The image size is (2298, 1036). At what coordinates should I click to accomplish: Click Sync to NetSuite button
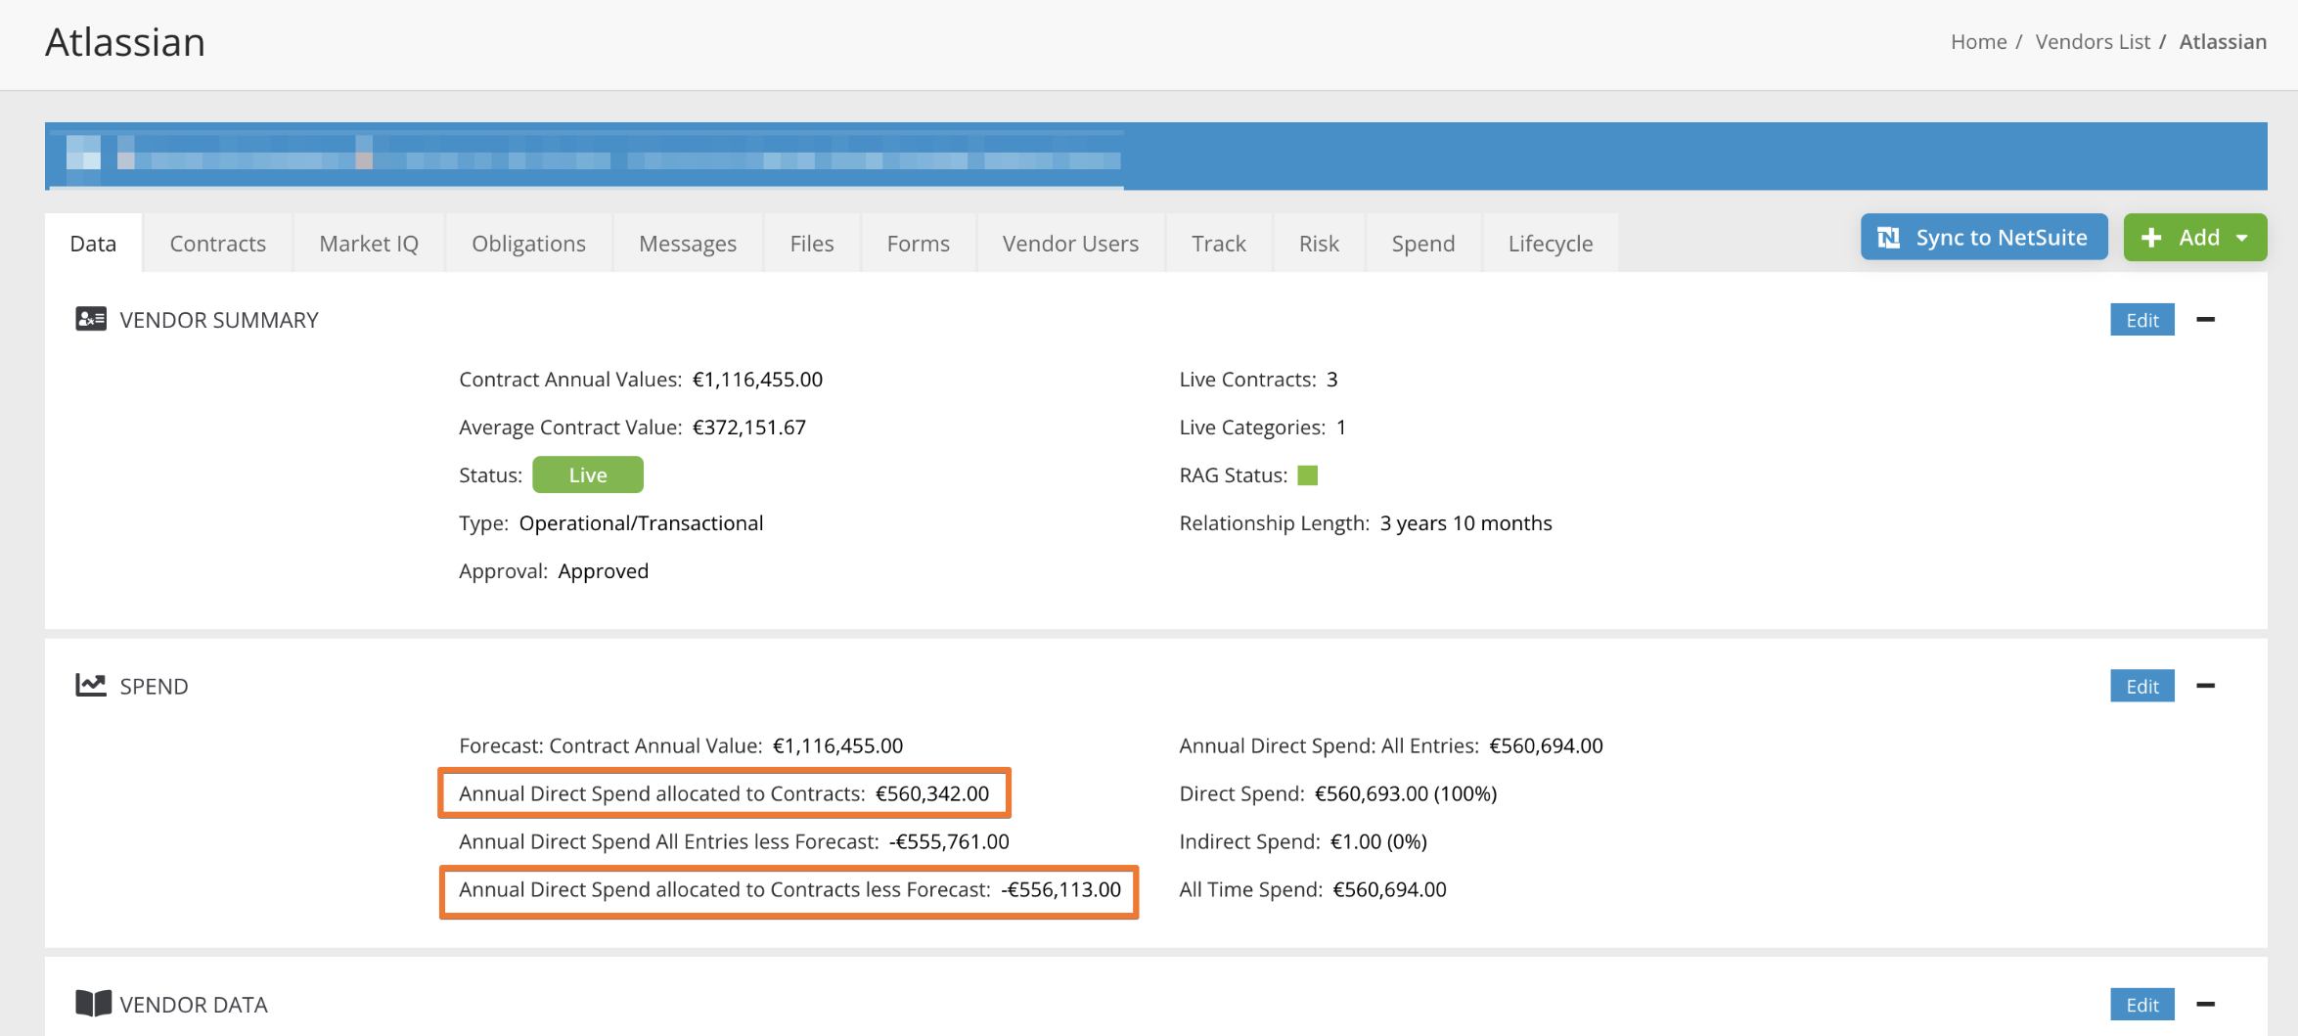click(x=1984, y=237)
